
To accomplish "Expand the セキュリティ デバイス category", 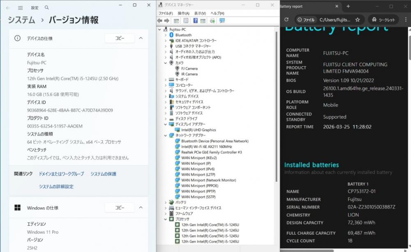I will pos(165,102).
